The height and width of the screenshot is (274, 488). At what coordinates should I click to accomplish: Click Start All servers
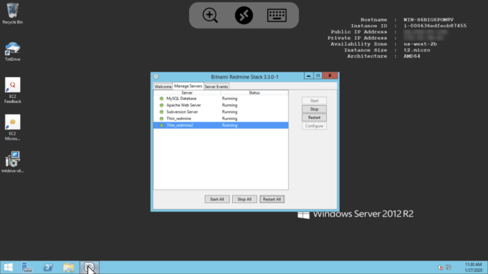click(217, 199)
